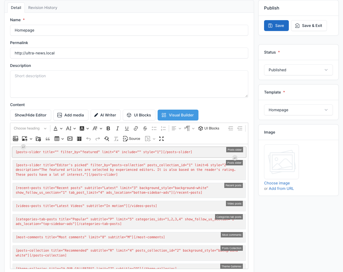Viewport: 343px width, 272px height.
Task: Click the insert media embed icon
Action: [x=70, y=139]
